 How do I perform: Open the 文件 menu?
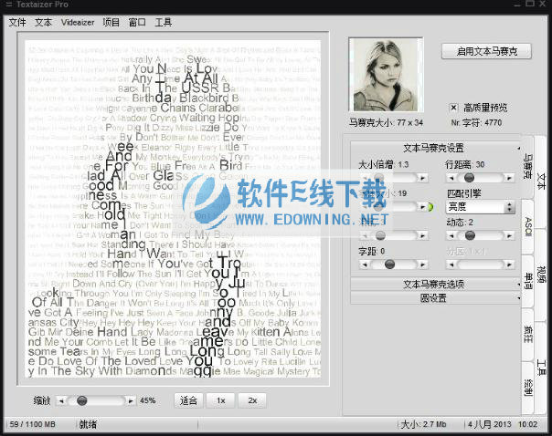pos(17,23)
